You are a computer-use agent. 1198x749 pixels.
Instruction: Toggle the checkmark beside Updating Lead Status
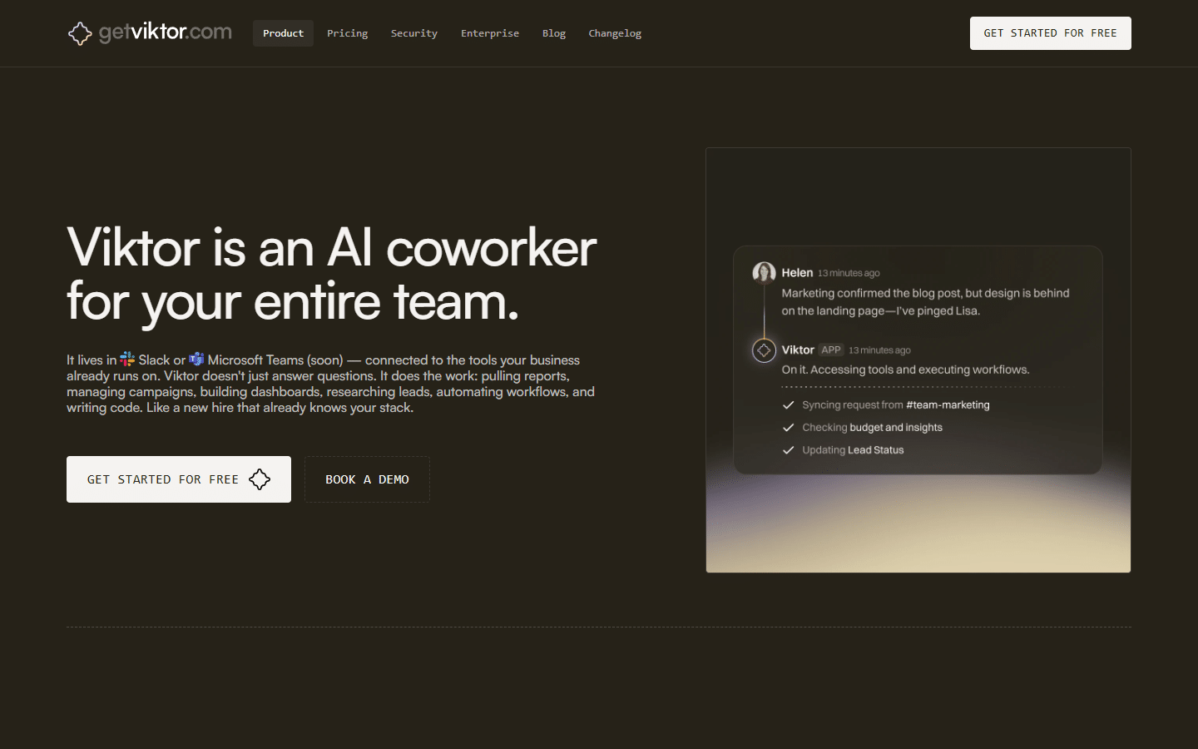[788, 449]
